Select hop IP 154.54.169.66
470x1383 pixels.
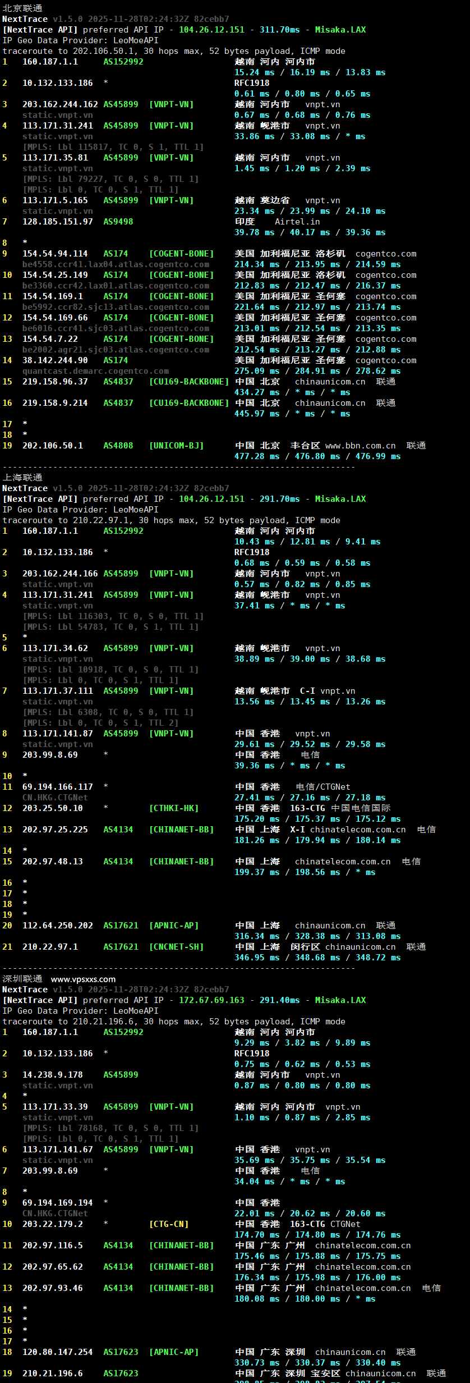55,318
